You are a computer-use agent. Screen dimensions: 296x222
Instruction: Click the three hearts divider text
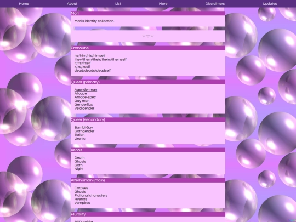point(148,36)
